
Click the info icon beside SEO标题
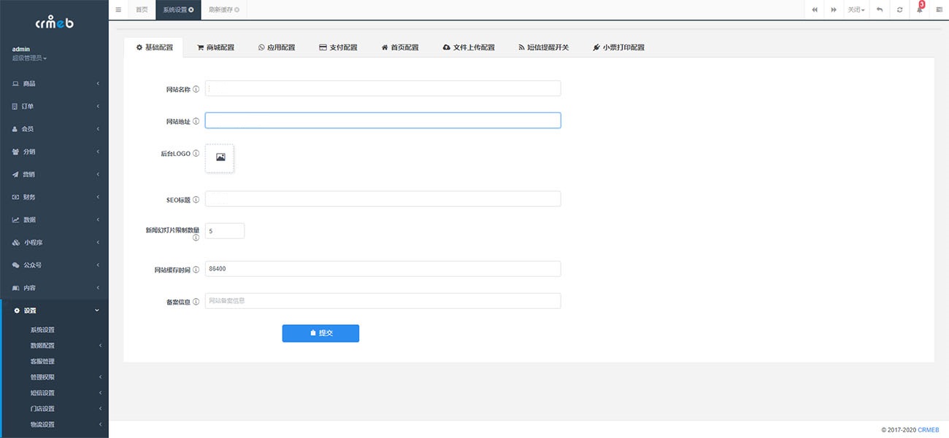[196, 200]
